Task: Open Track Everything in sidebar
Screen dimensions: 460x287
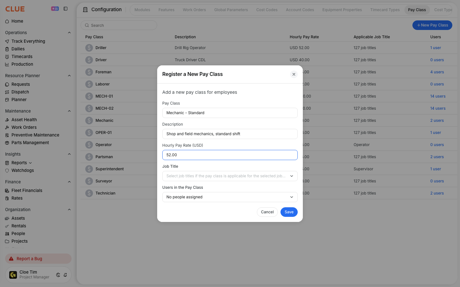Action: pos(28,41)
